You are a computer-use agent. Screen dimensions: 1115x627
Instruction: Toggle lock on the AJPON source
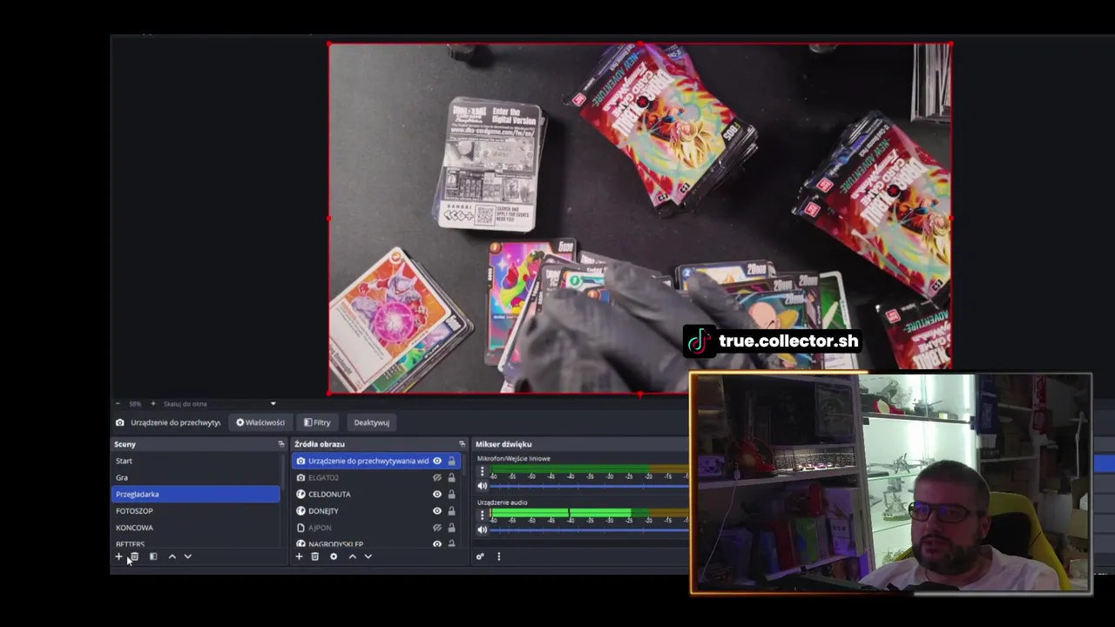coord(451,527)
